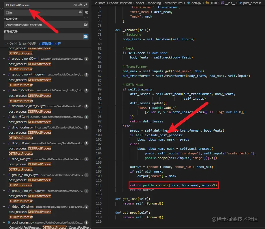Select the detr.py breadcrumb
265x229 pixels.
click(x=196, y=3)
